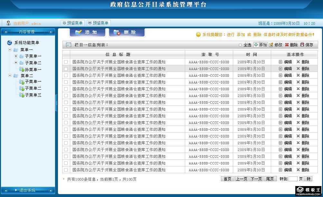This screenshot has width=323, height=197.
Task: Click the arrow icon beside 退出系统
Action: (x=16, y=190)
